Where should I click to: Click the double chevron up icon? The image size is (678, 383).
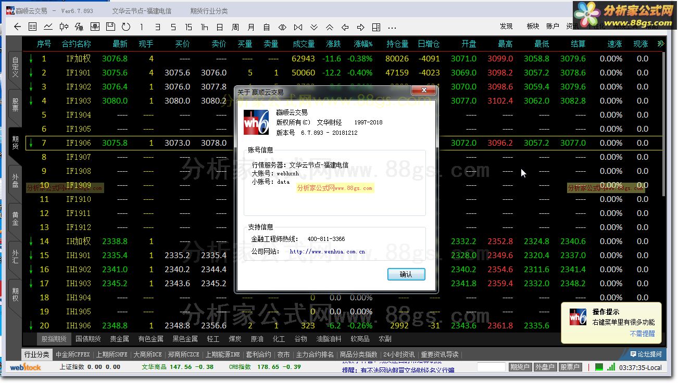pyautogui.click(x=329, y=27)
